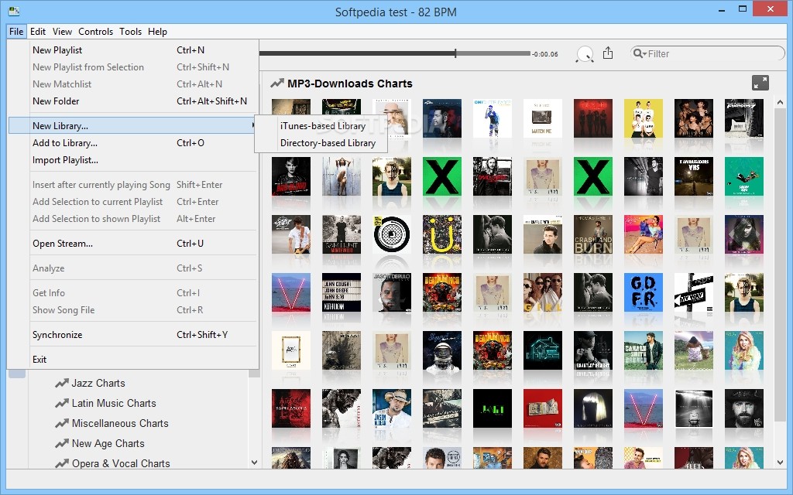
Task: Open the Edit menu
Action: point(38,31)
